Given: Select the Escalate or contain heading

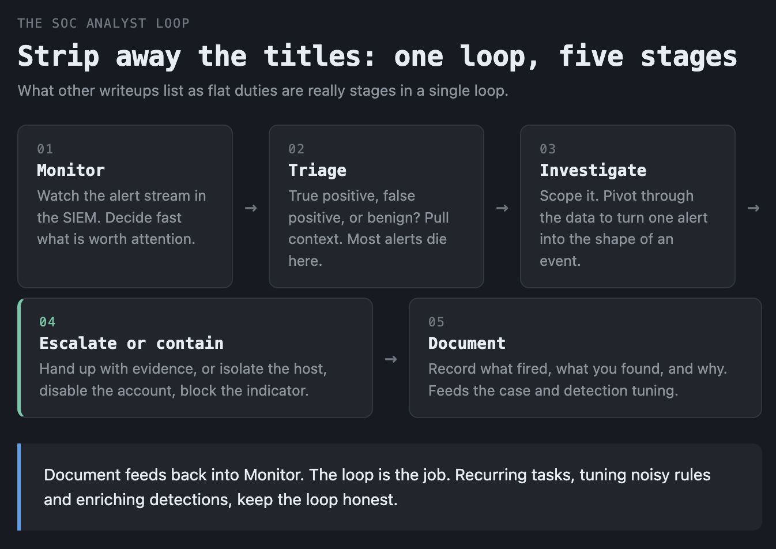Looking at the screenshot, I should click(x=131, y=343).
